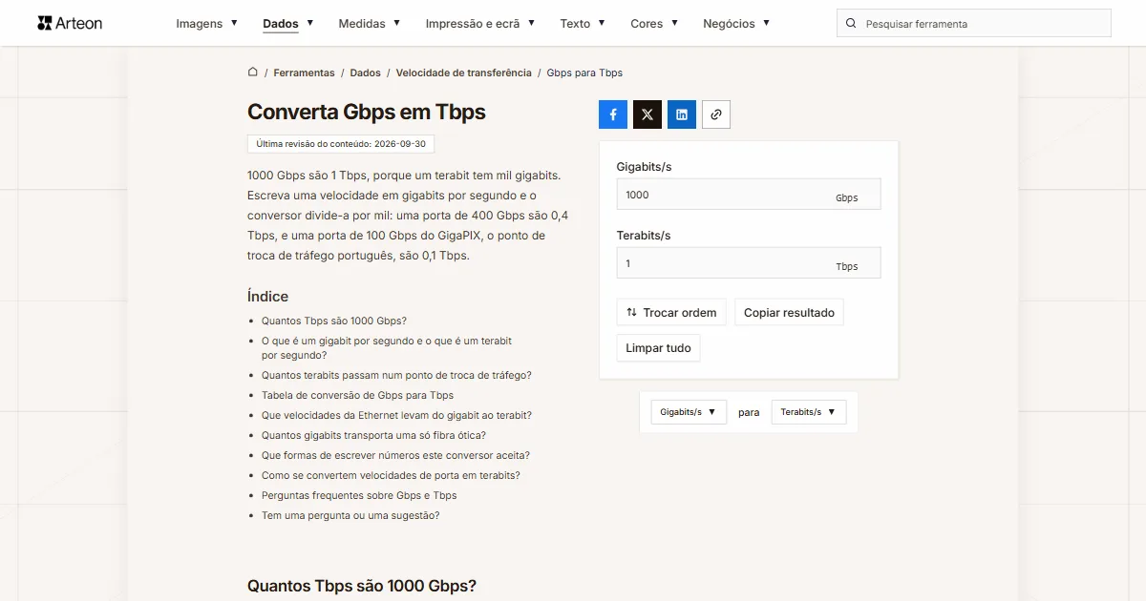Open the Dados menu
Image resolution: width=1146 pixels, height=601 pixels.
(288, 24)
